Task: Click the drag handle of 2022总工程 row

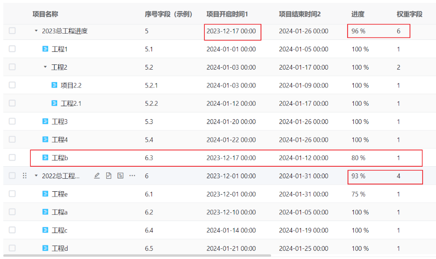Action: point(25,176)
